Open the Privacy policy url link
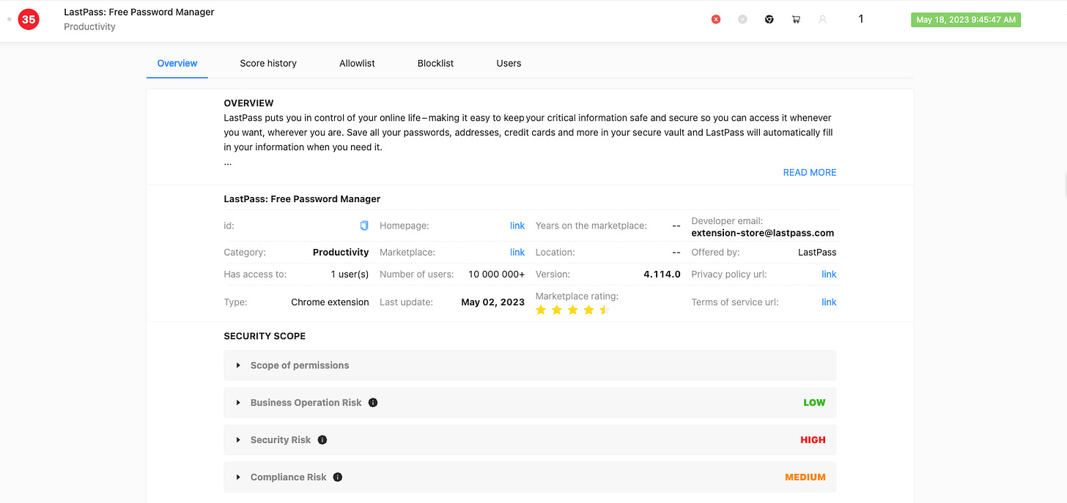 tap(829, 274)
